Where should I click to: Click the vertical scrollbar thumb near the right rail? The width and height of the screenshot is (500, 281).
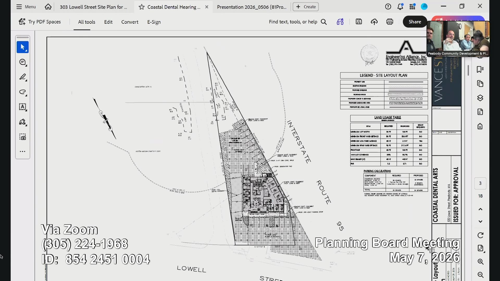468,70
